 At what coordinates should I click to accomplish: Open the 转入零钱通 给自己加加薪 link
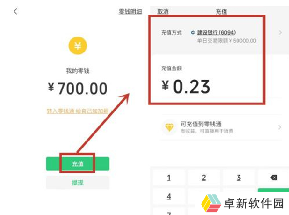[x=79, y=111]
